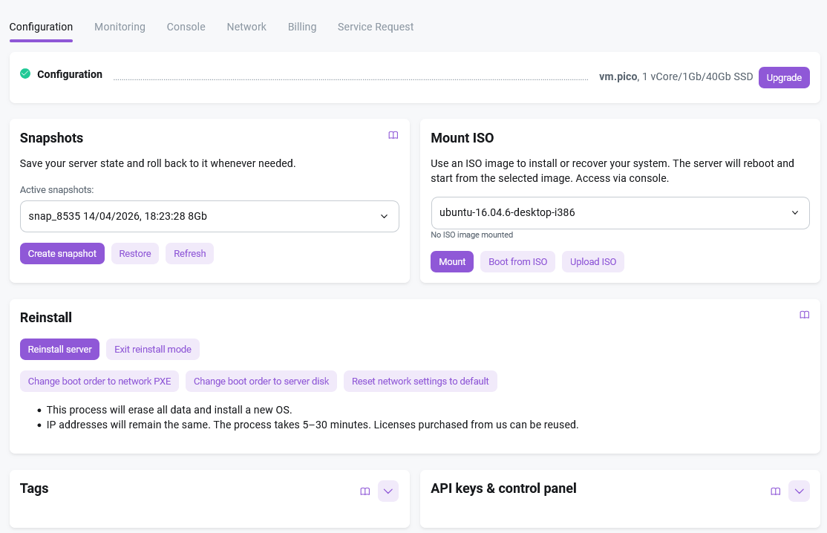Click the 'IP addresses will remain' note
The height and width of the screenshot is (533, 827).
(313, 425)
